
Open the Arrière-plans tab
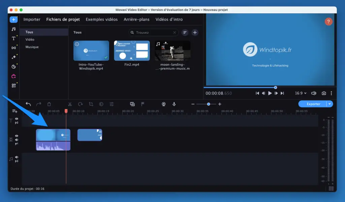136,19
